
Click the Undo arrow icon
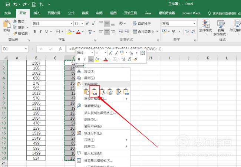click(15, 4)
